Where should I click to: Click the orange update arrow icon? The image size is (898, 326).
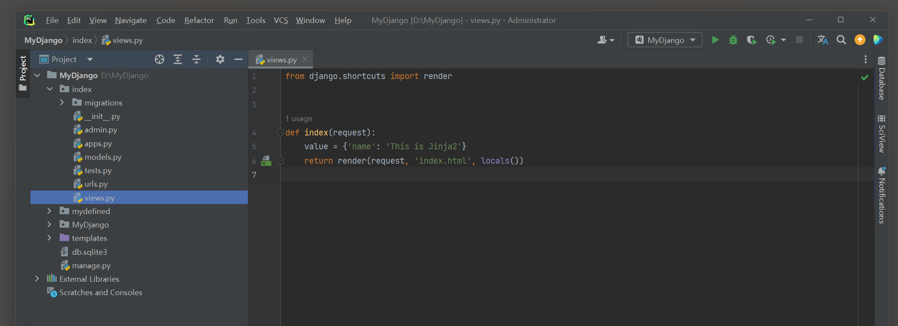[x=860, y=40]
